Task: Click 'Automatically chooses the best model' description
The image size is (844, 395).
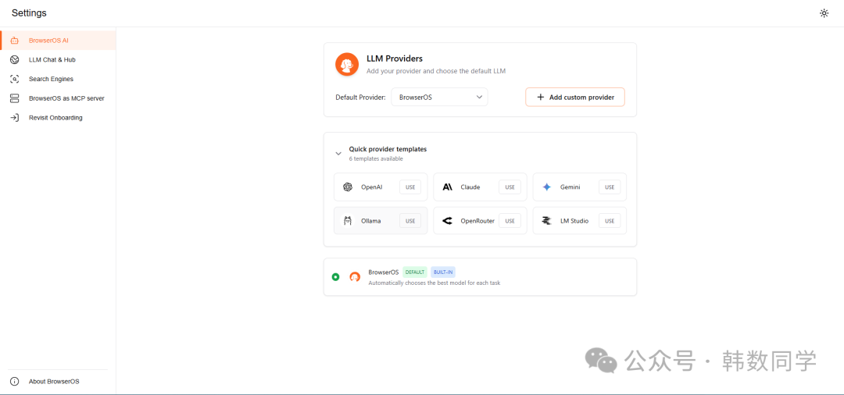Action: tap(434, 283)
